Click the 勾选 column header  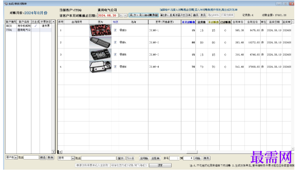[115, 22]
